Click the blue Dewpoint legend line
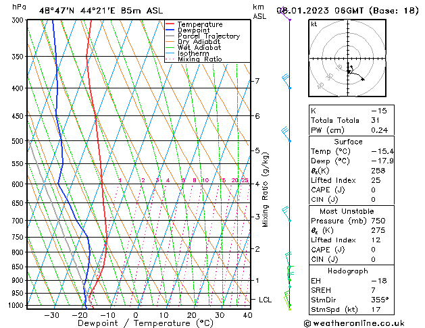 tap(170, 30)
